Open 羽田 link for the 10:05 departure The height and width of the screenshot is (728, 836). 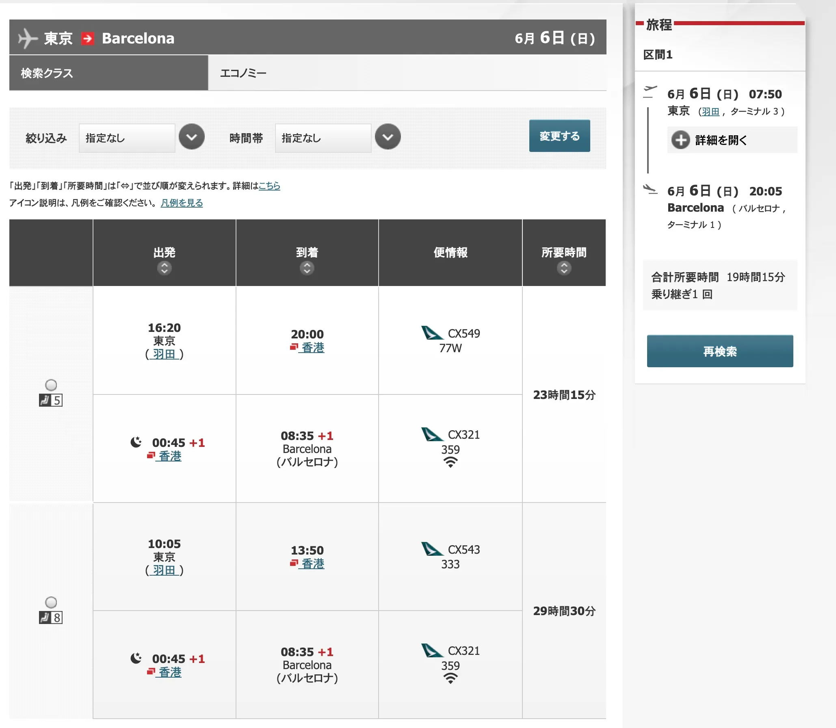(x=164, y=570)
